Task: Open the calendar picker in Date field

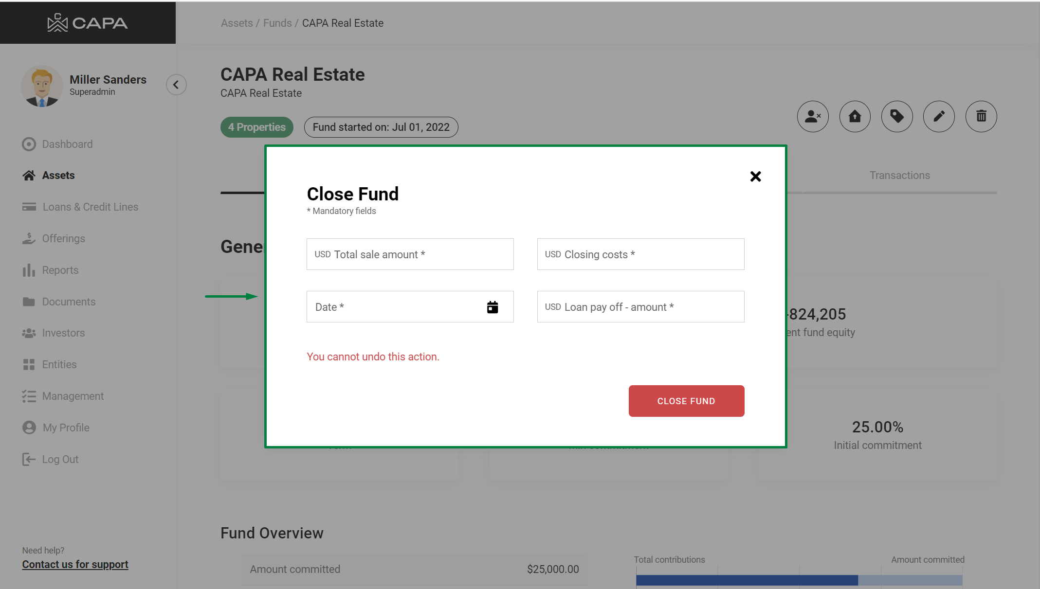Action: click(492, 307)
